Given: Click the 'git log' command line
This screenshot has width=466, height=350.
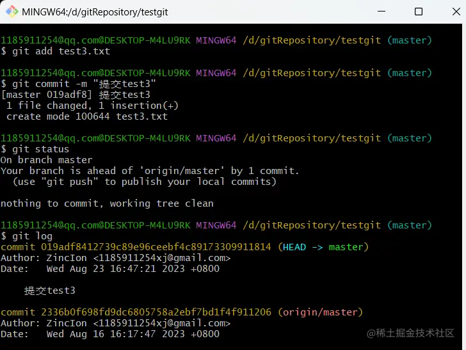Looking at the screenshot, I should (x=26, y=236).
